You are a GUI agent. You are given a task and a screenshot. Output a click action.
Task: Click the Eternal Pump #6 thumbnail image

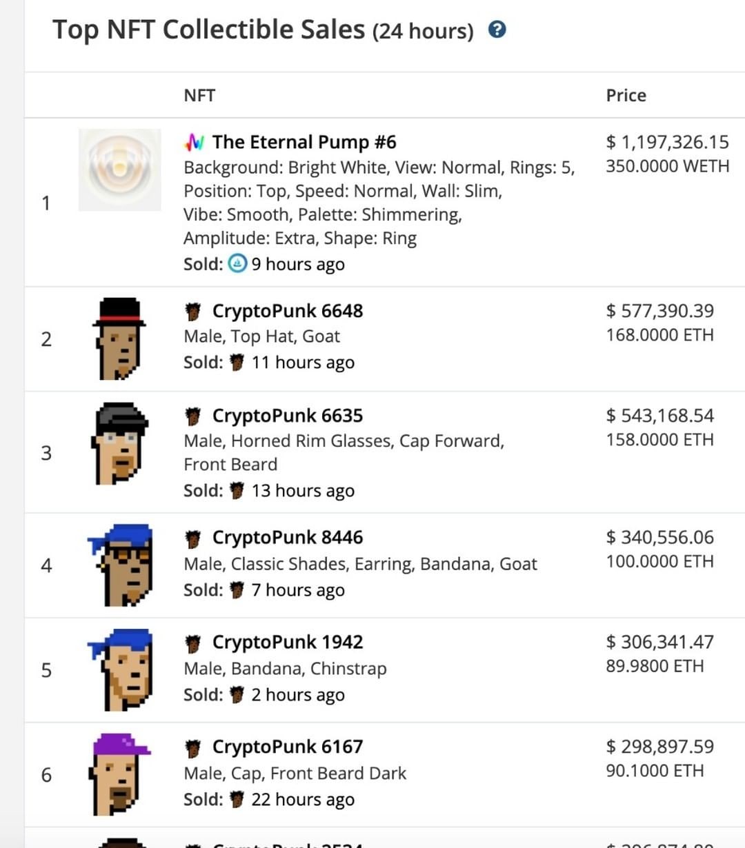pos(119,170)
